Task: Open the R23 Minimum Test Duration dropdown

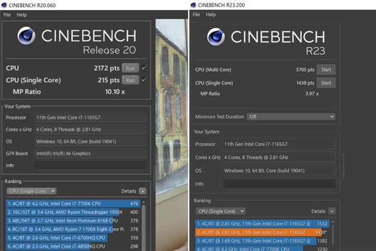Action: pos(291,117)
